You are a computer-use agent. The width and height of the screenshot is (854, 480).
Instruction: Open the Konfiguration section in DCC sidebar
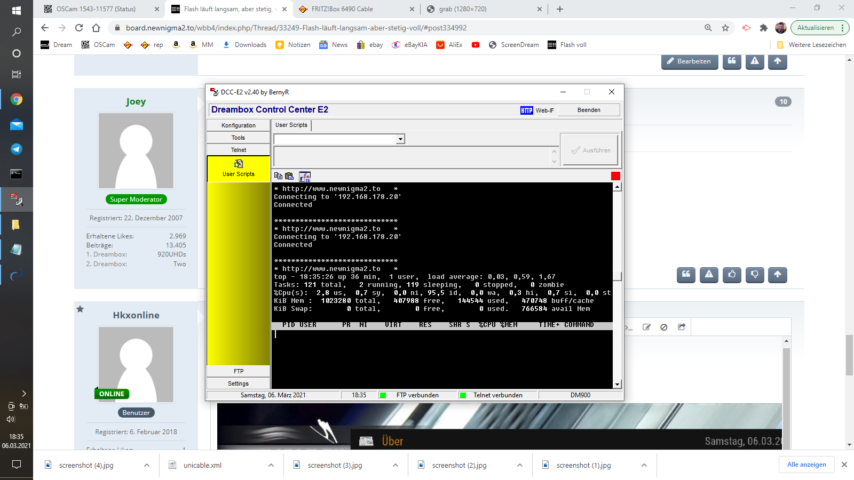point(239,125)
